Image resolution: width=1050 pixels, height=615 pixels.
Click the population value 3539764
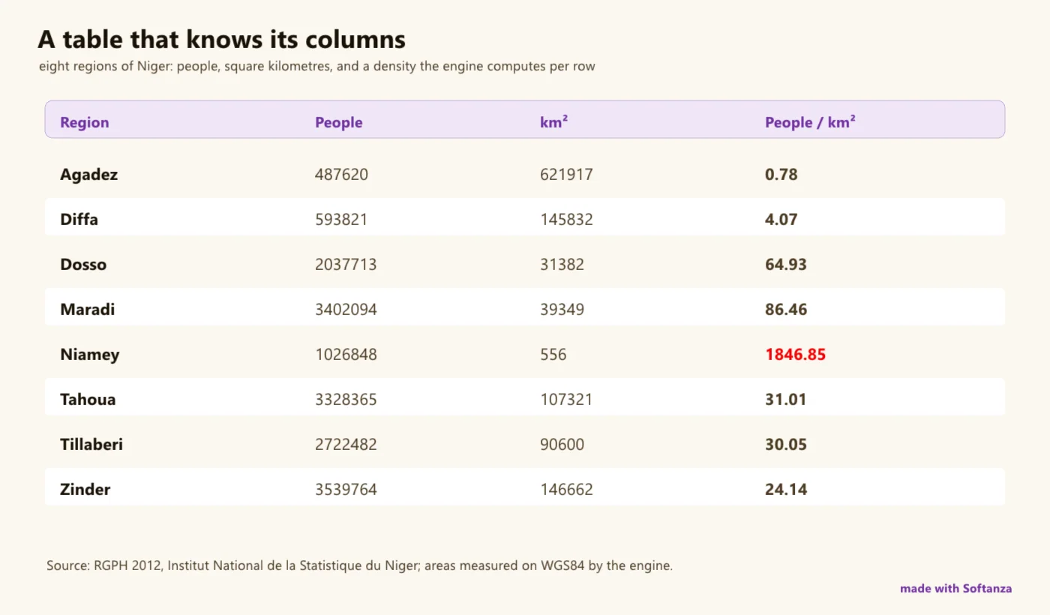pos(346,490)
